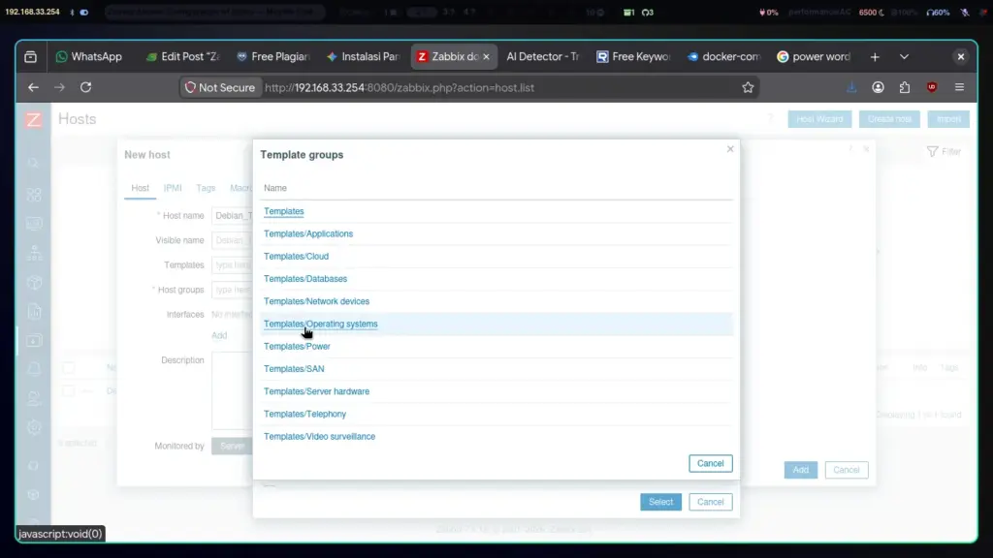Open Monitoring icon in Zabbix sidebar
The height and width of the screenshot is (558, 993).
point(34,224)
